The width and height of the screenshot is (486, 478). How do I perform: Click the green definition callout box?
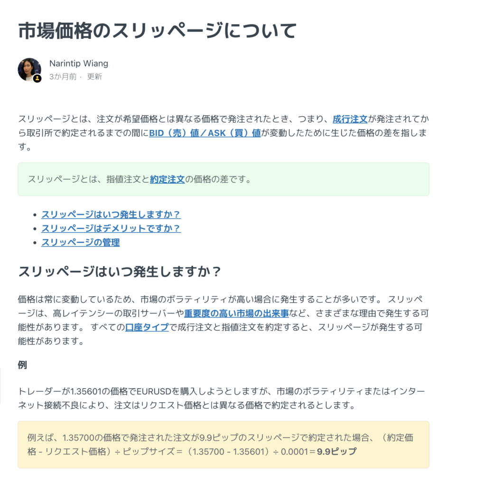[x=224, y=179]
